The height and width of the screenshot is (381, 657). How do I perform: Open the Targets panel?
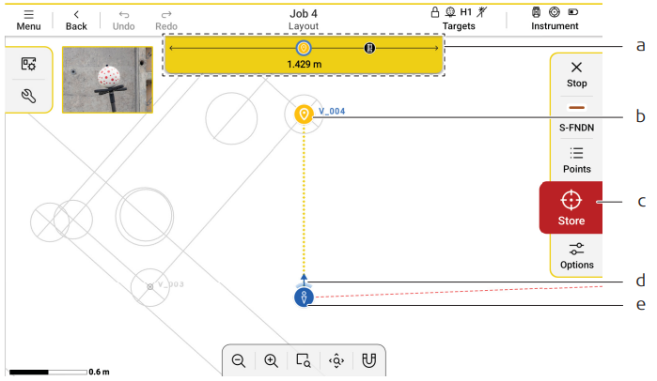click(459, 20)
